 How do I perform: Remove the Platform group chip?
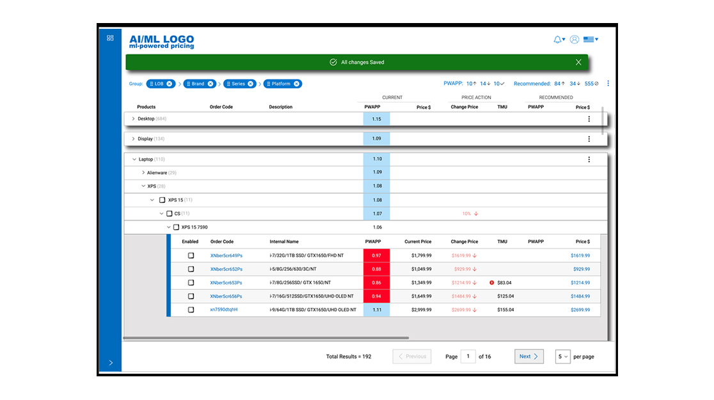[x=296, y=84]
